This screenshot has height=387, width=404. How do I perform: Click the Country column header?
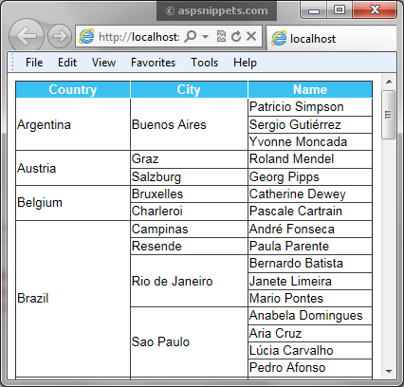(x=73, y=89)
